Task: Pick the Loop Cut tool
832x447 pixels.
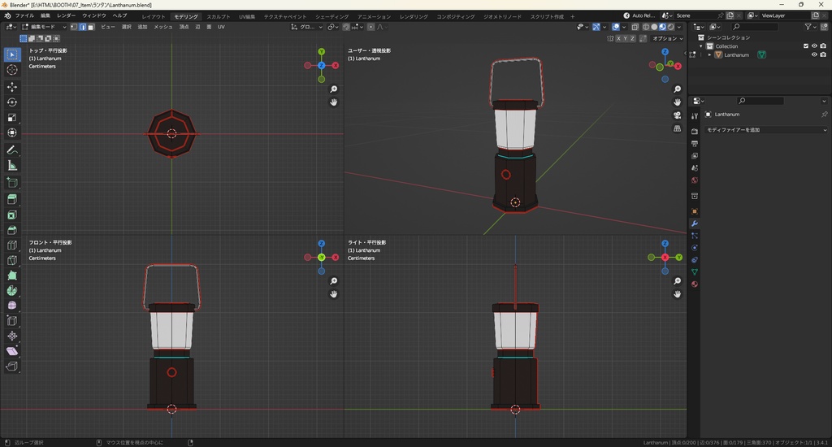Action: (12, 245)
